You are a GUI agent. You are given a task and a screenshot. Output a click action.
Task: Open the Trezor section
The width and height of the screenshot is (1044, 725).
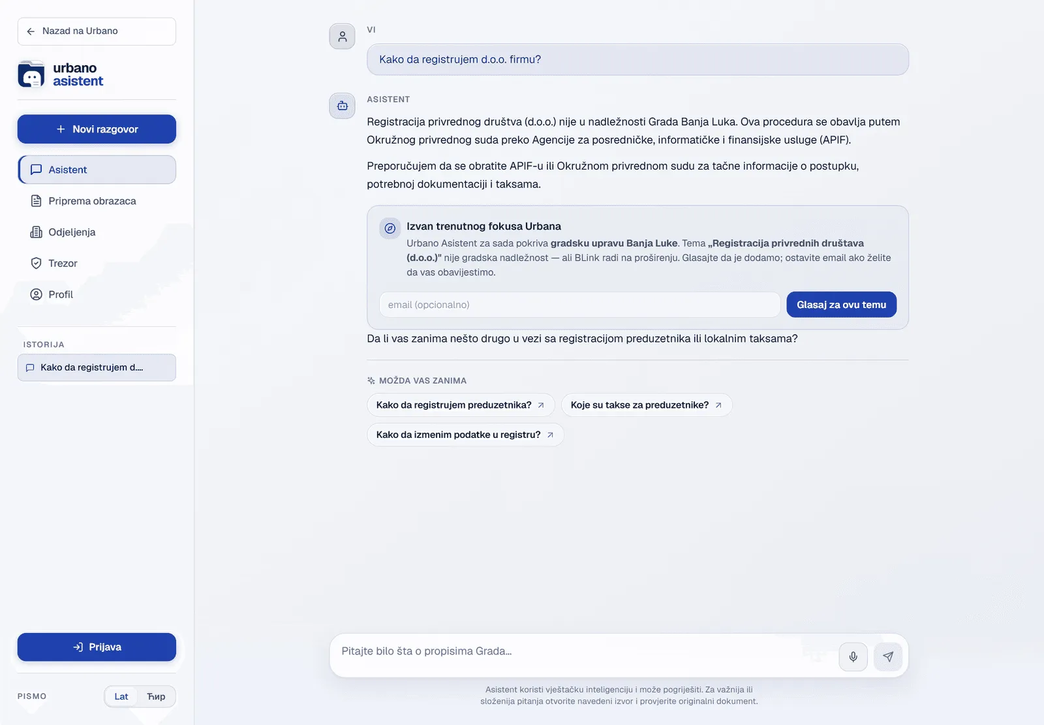[x=97, y=264]
